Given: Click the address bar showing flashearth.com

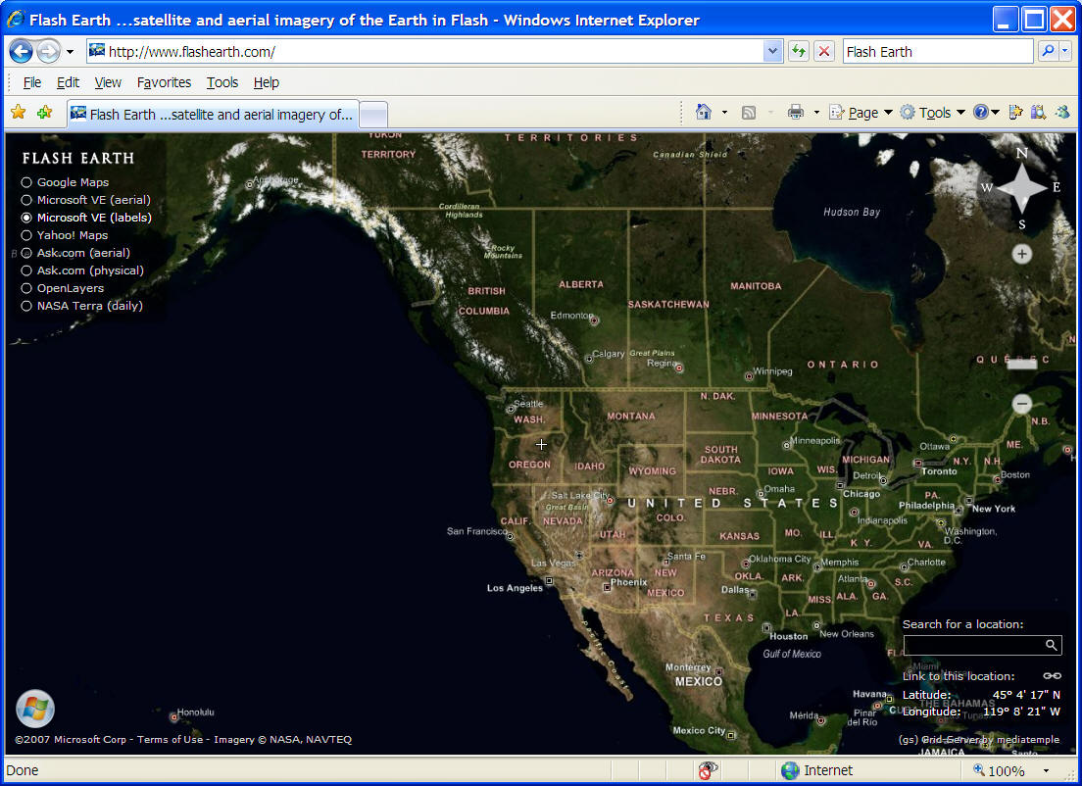Looking at the screenshot, I should pyautogui.click(x=425, y=52).
